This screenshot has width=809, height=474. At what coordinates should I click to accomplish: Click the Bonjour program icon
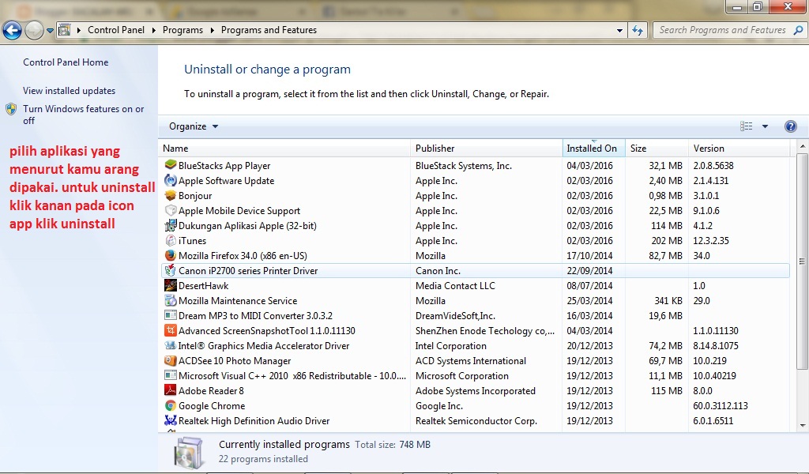(171, 195)
